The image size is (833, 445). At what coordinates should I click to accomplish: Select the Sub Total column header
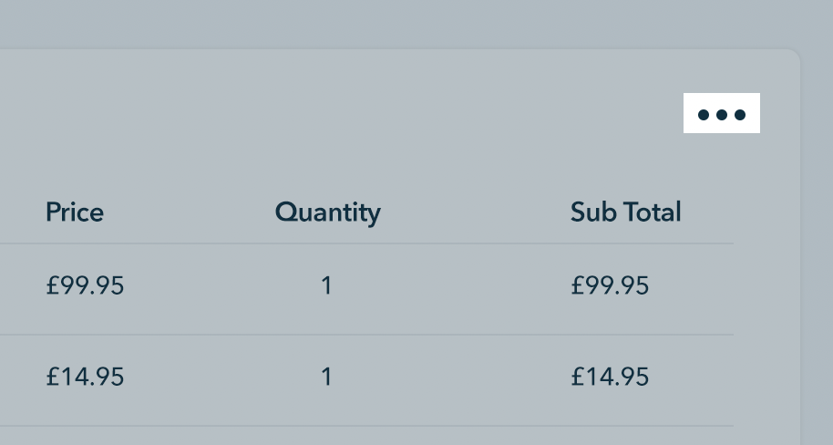pyautogui.click(x=625, y=212)
